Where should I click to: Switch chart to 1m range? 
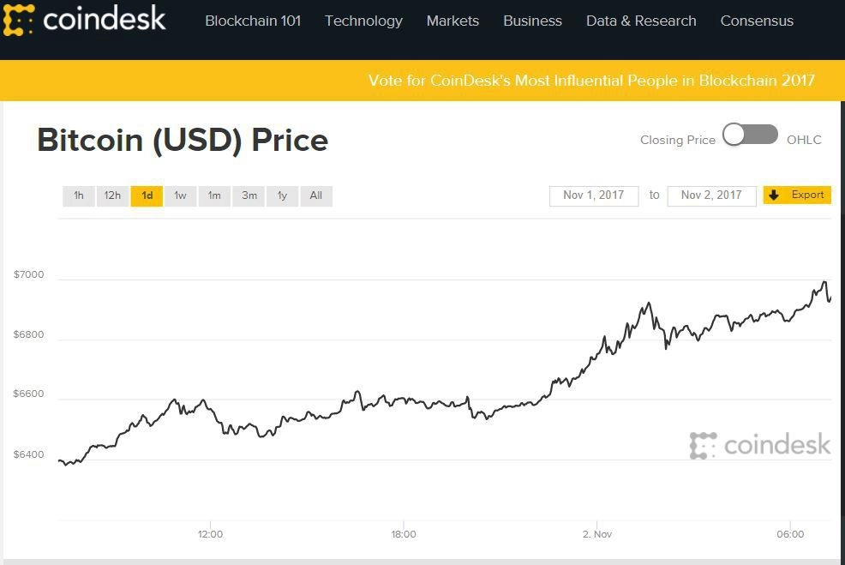click(x=214, y=195)
